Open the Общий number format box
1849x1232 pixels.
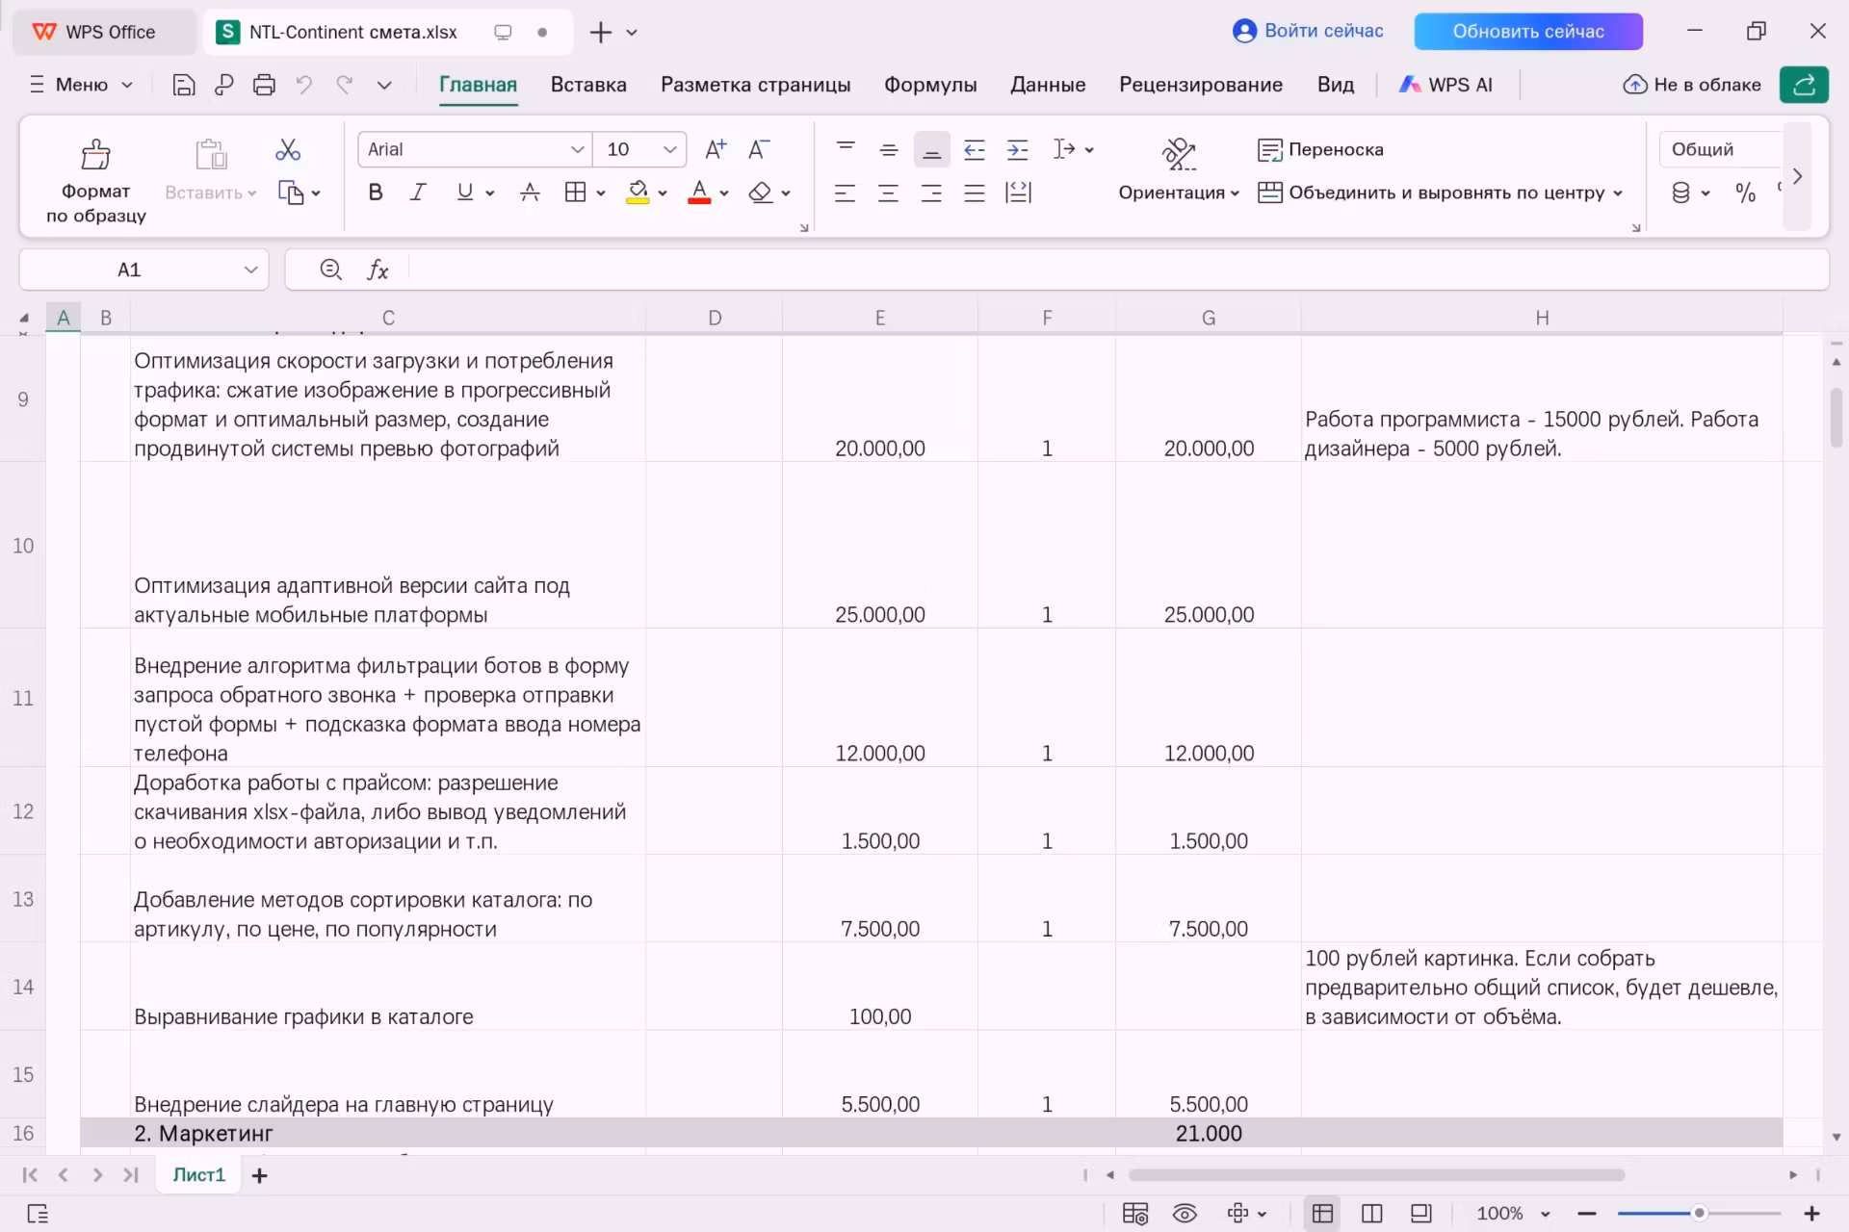click(x=1721, y=149)
